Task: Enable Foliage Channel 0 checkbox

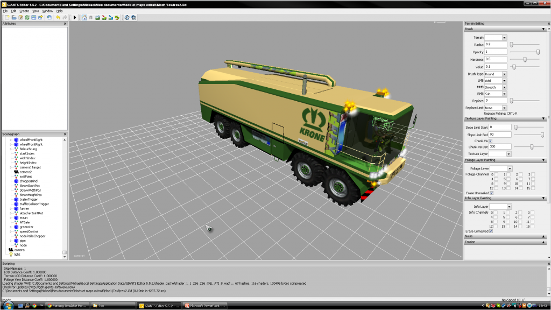Action: point(496,174)
